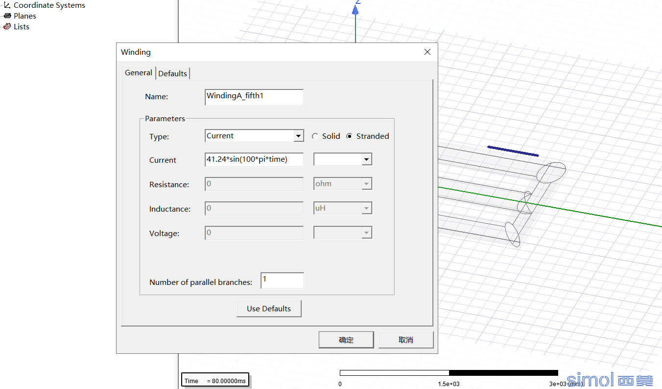The width and height of the screenshot is (662, 389).
Task: Click the Lists icon in tree
Action: coord(7,27)
